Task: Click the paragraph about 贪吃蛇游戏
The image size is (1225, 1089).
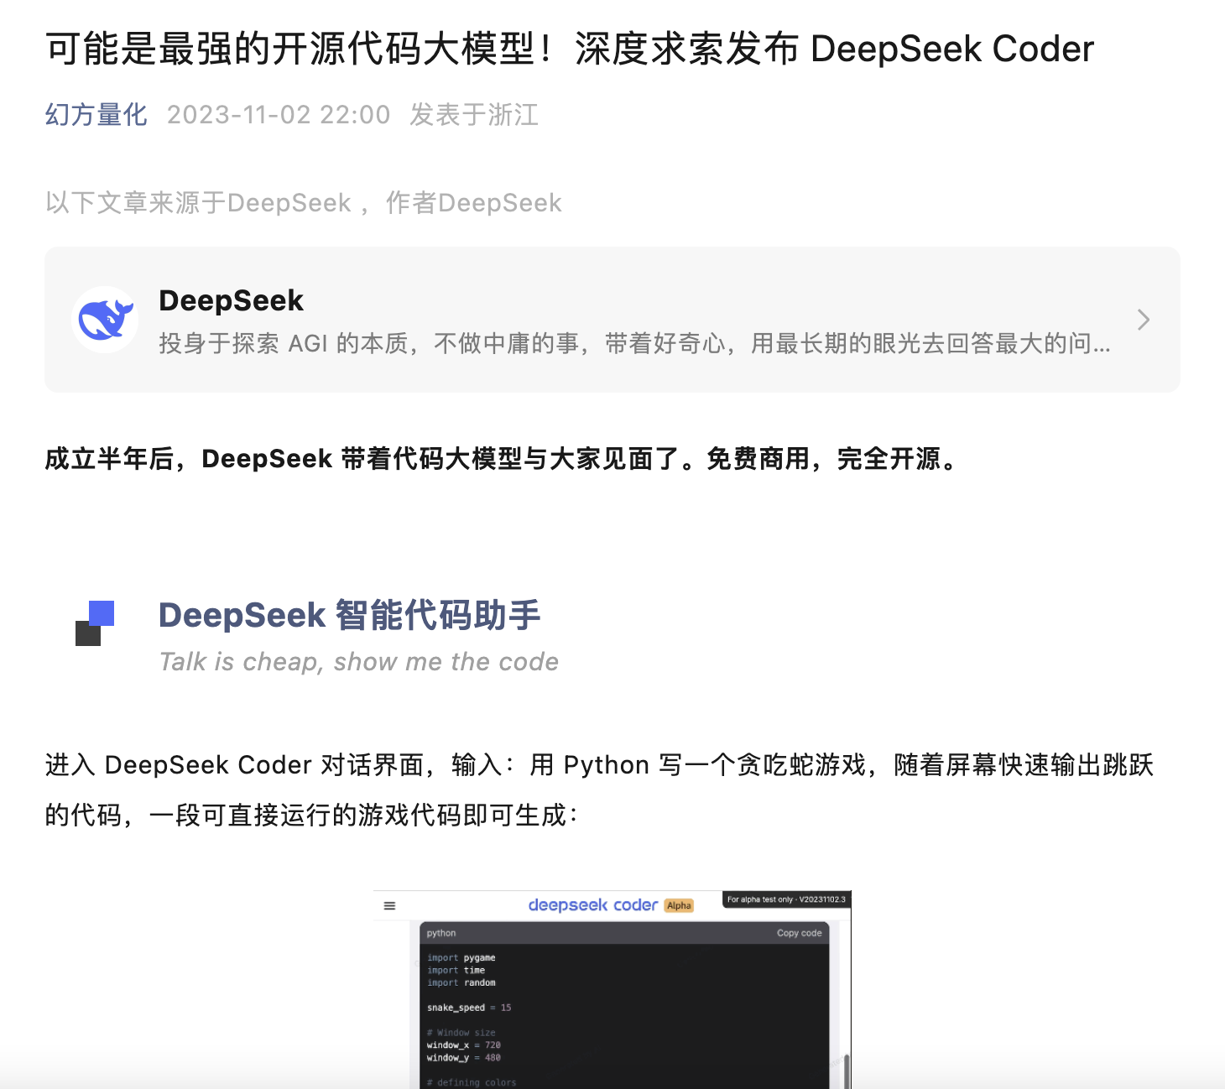Action: pos(599,789)
